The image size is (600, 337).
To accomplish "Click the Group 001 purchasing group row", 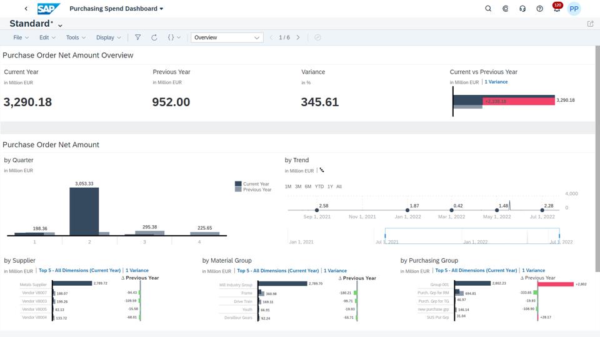I will pos(472,283).
